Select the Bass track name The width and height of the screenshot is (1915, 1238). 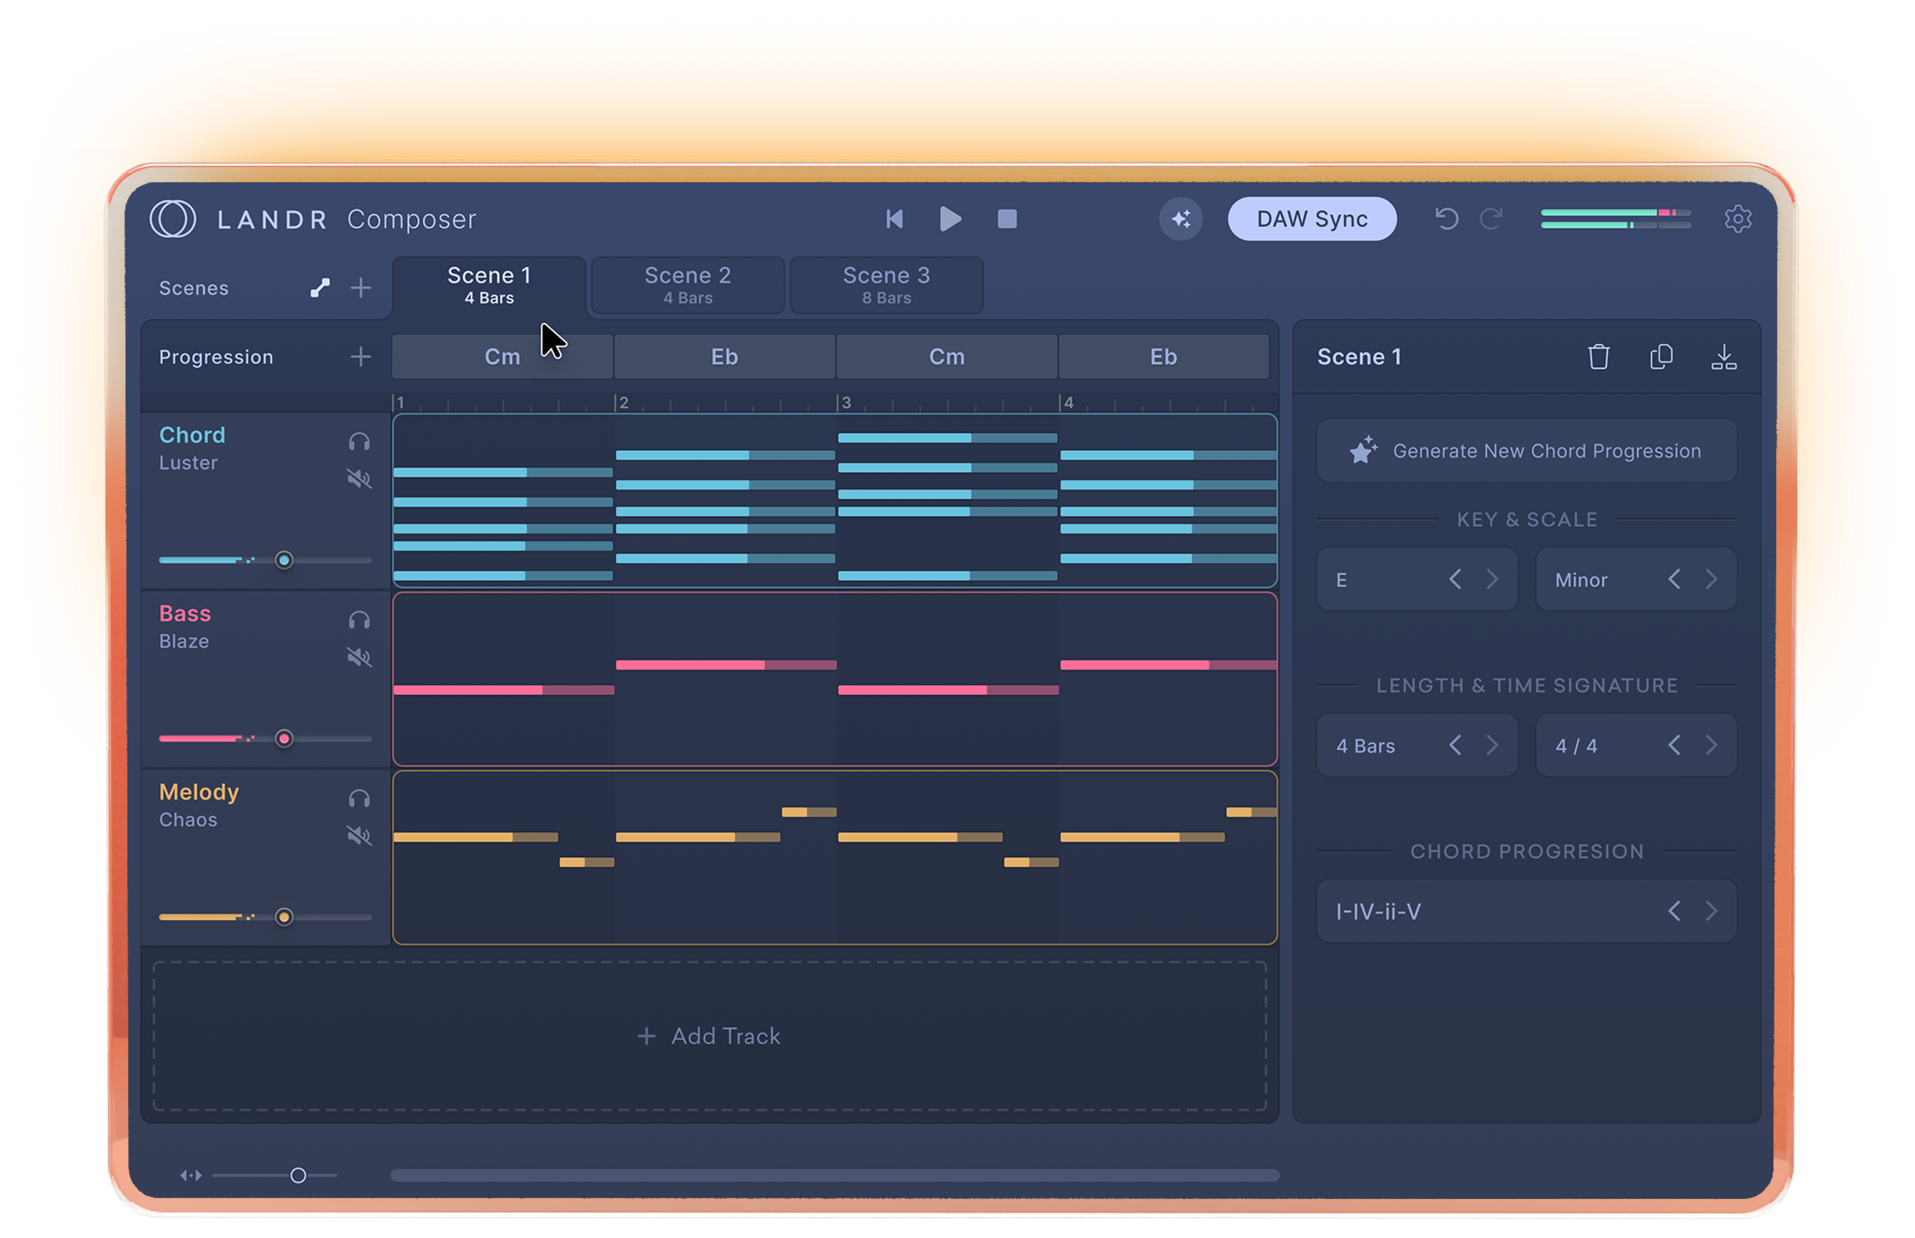185,613
